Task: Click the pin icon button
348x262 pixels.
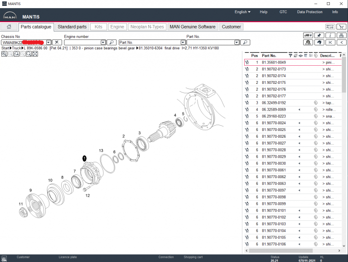Action: point(319,35)
